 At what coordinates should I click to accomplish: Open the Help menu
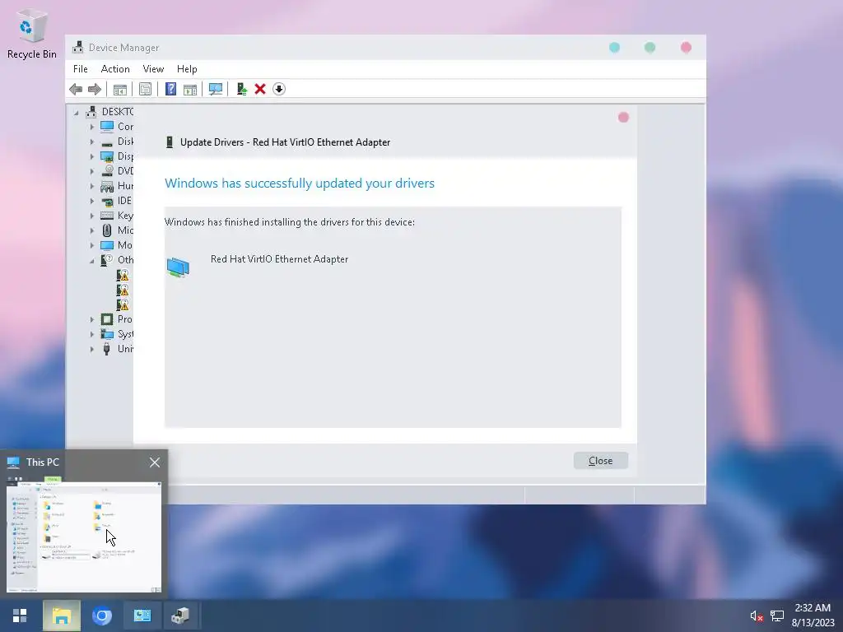click(187, 69)
